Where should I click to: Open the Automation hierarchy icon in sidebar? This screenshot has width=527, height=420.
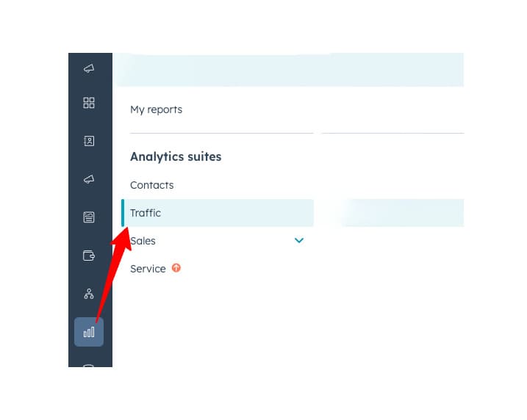coord(89,294)
